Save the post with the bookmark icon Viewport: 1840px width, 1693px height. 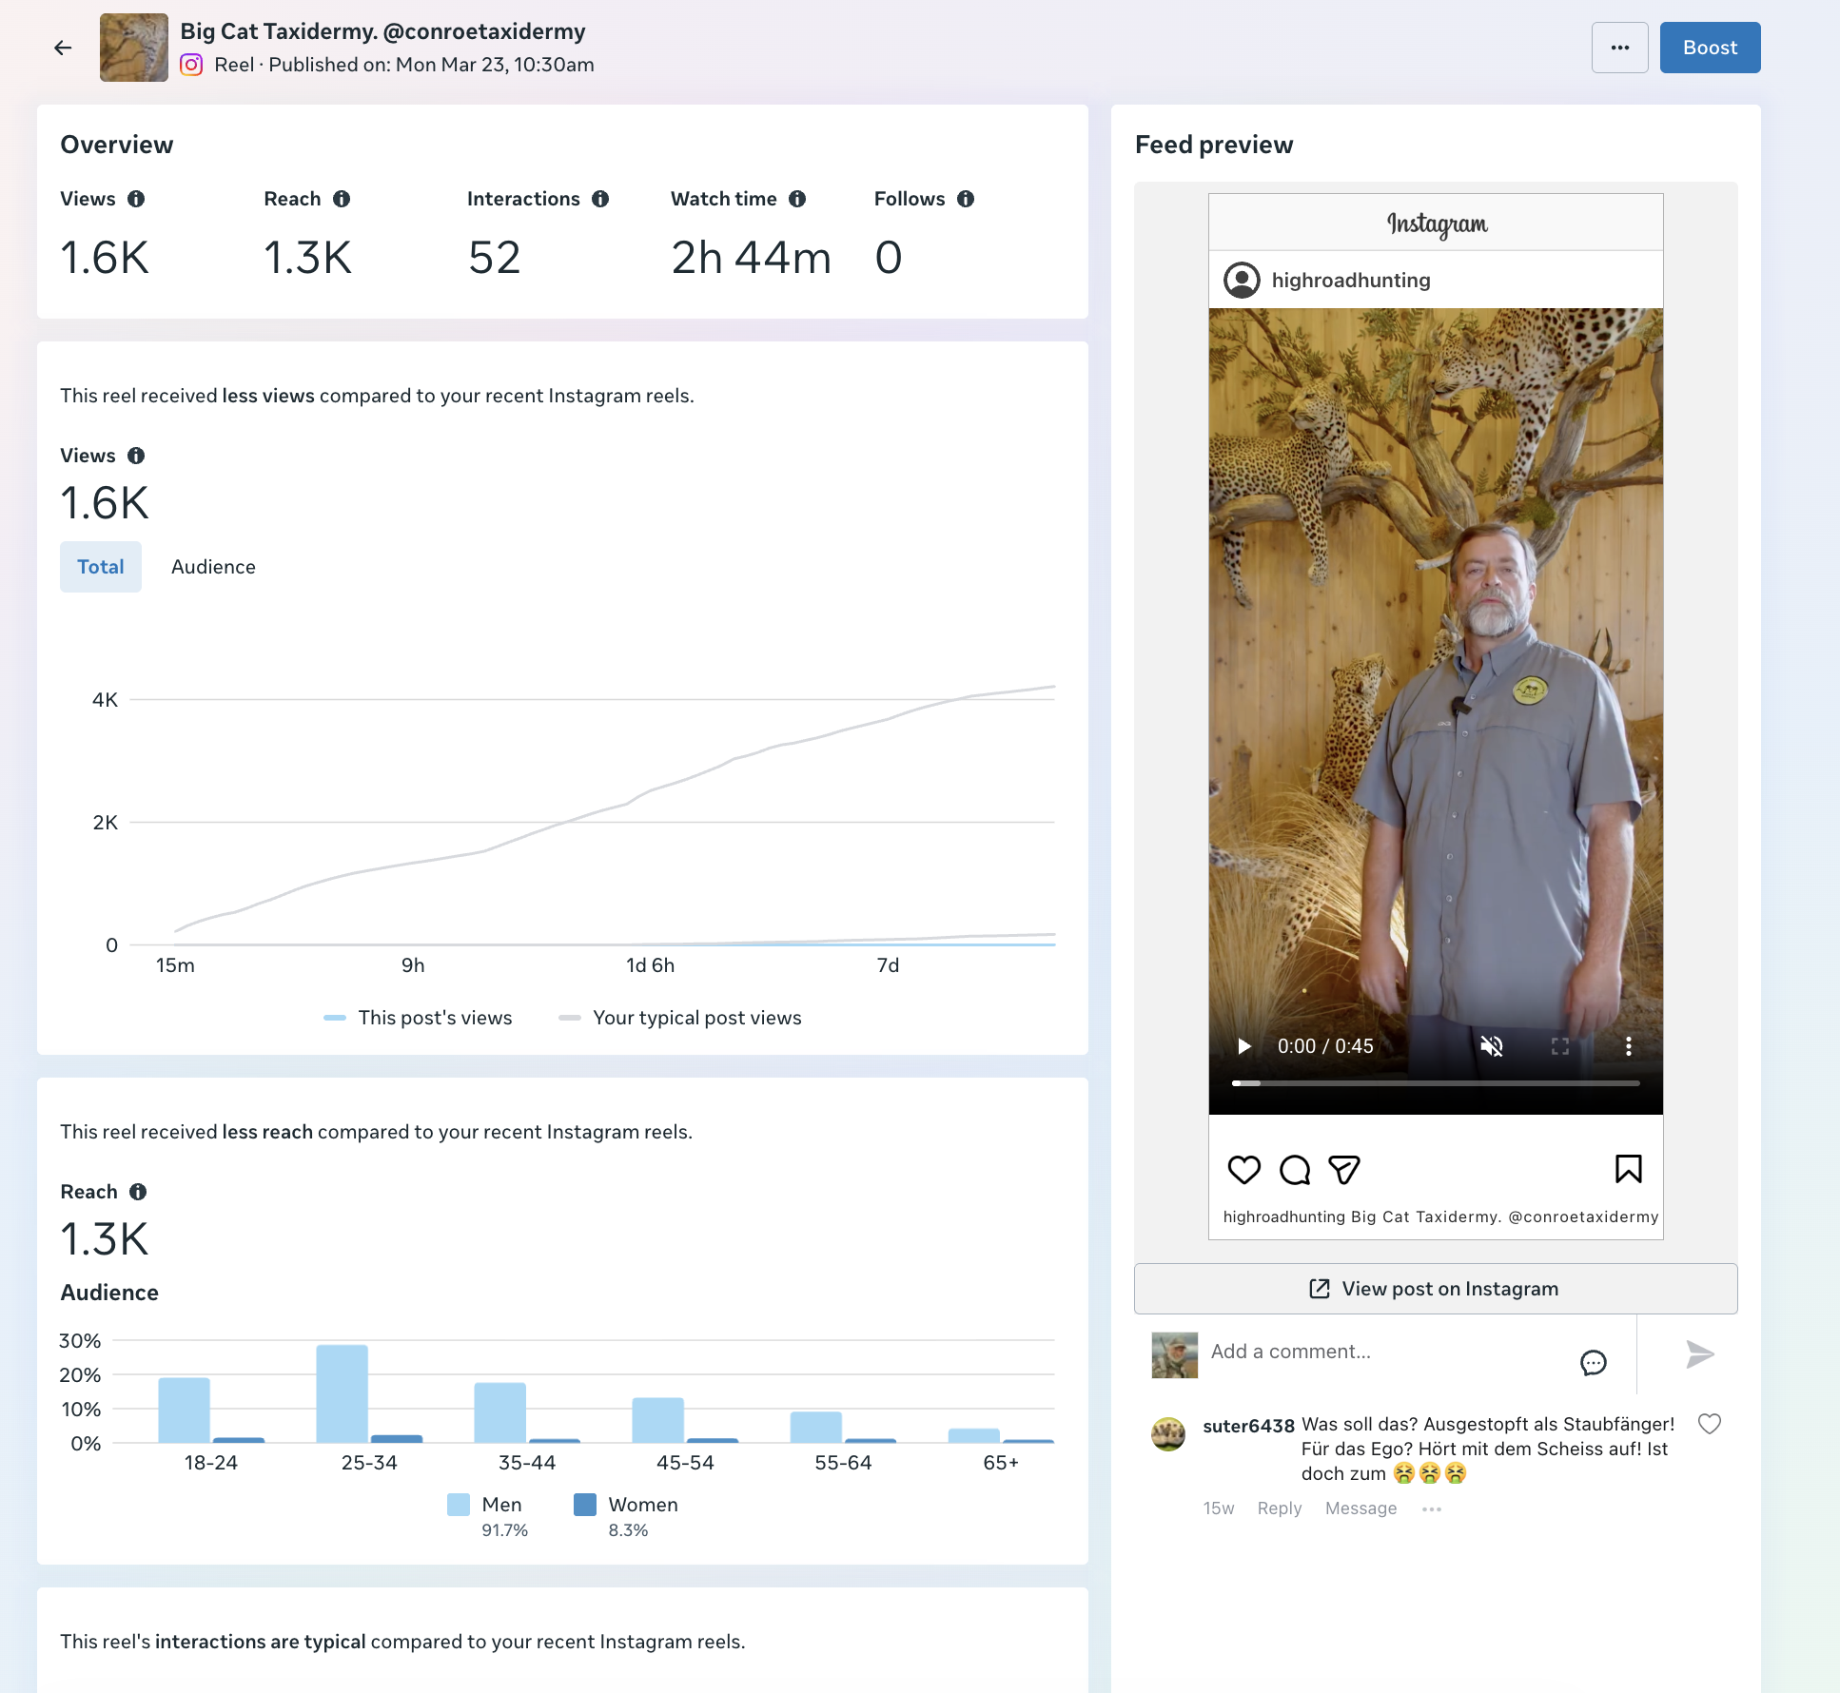(x=1629, y=1169)
